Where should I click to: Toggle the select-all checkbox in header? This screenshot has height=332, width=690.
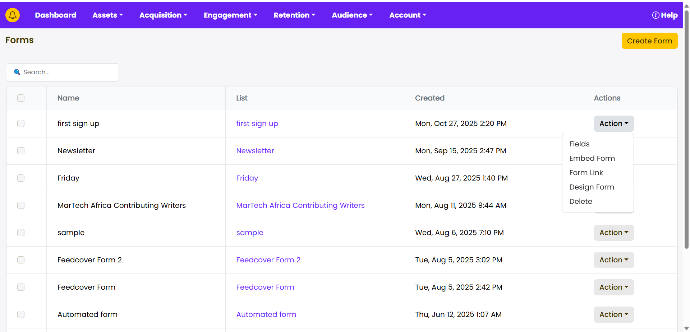point(21,98)
